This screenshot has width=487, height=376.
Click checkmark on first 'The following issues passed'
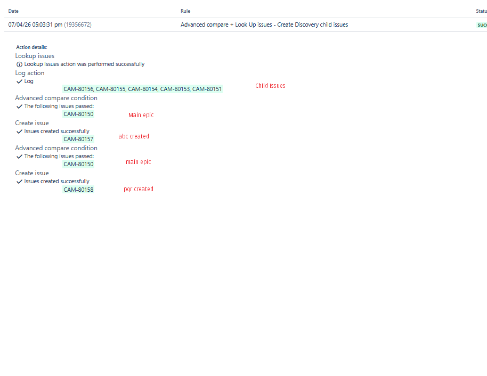(x=19, y=106)
